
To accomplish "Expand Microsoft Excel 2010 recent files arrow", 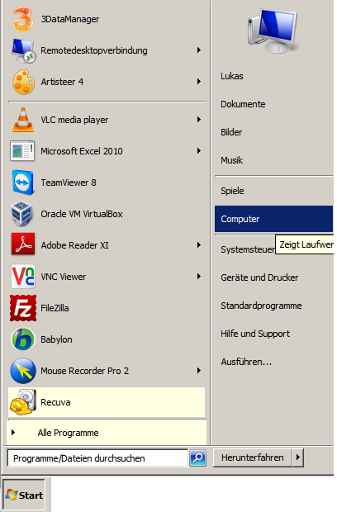I will (x=199, y=150).
